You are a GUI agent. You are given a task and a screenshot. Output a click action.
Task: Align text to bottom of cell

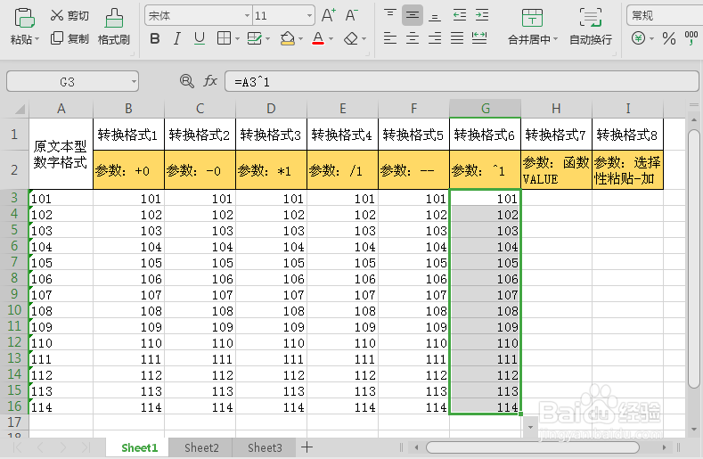point(434,15)
